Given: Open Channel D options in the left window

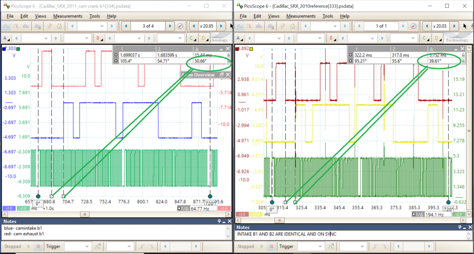Looking at the screenshot, I should [203, 38].
